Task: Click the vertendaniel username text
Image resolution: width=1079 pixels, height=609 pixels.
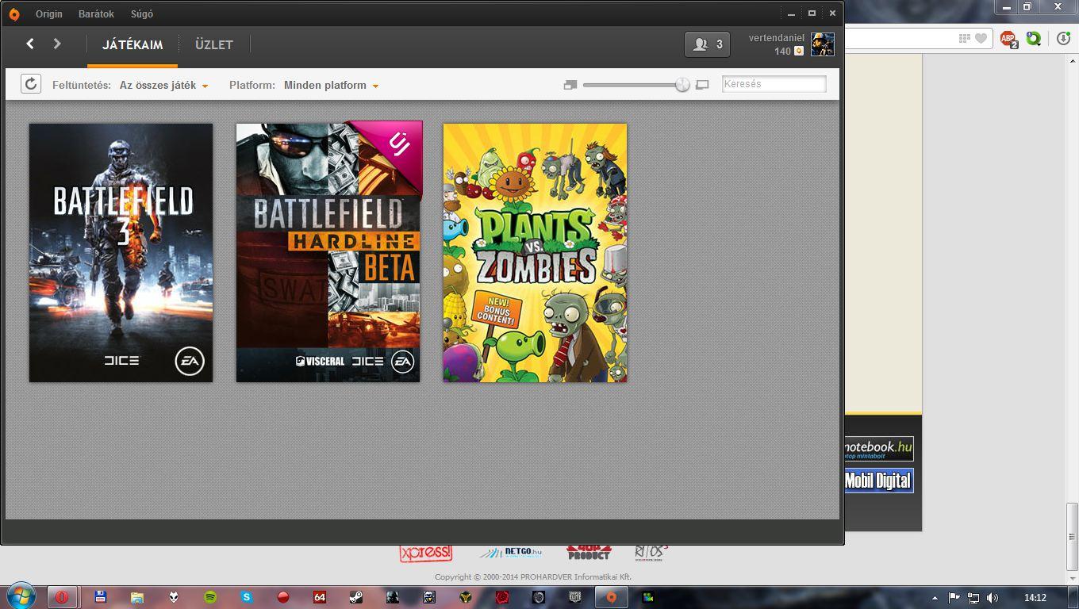Action: [x=776, y=38]
